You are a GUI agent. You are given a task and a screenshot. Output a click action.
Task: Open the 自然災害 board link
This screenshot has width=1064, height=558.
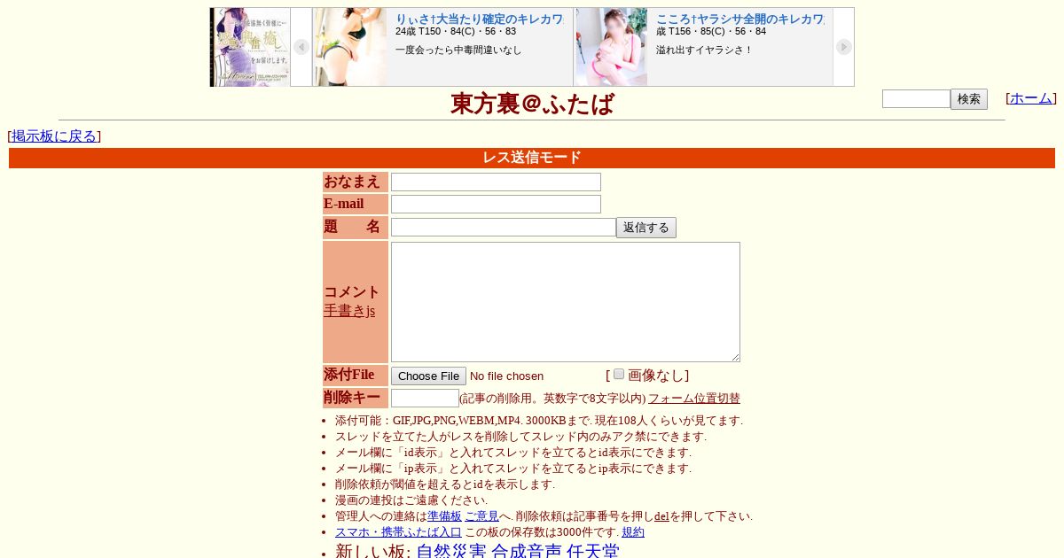click(451, 551)
